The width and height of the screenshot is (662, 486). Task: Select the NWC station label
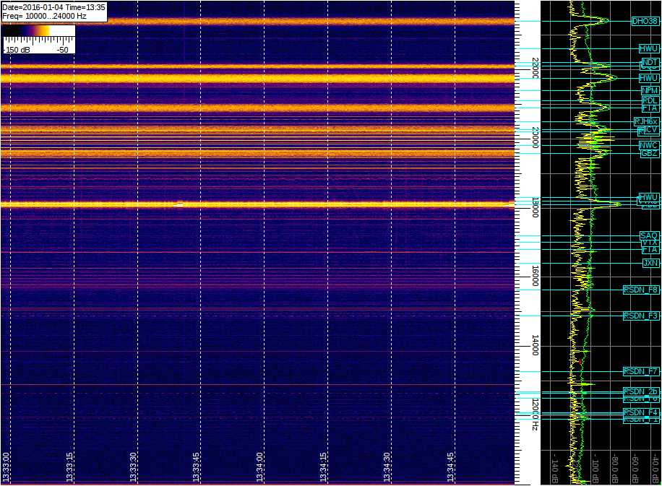648,145
